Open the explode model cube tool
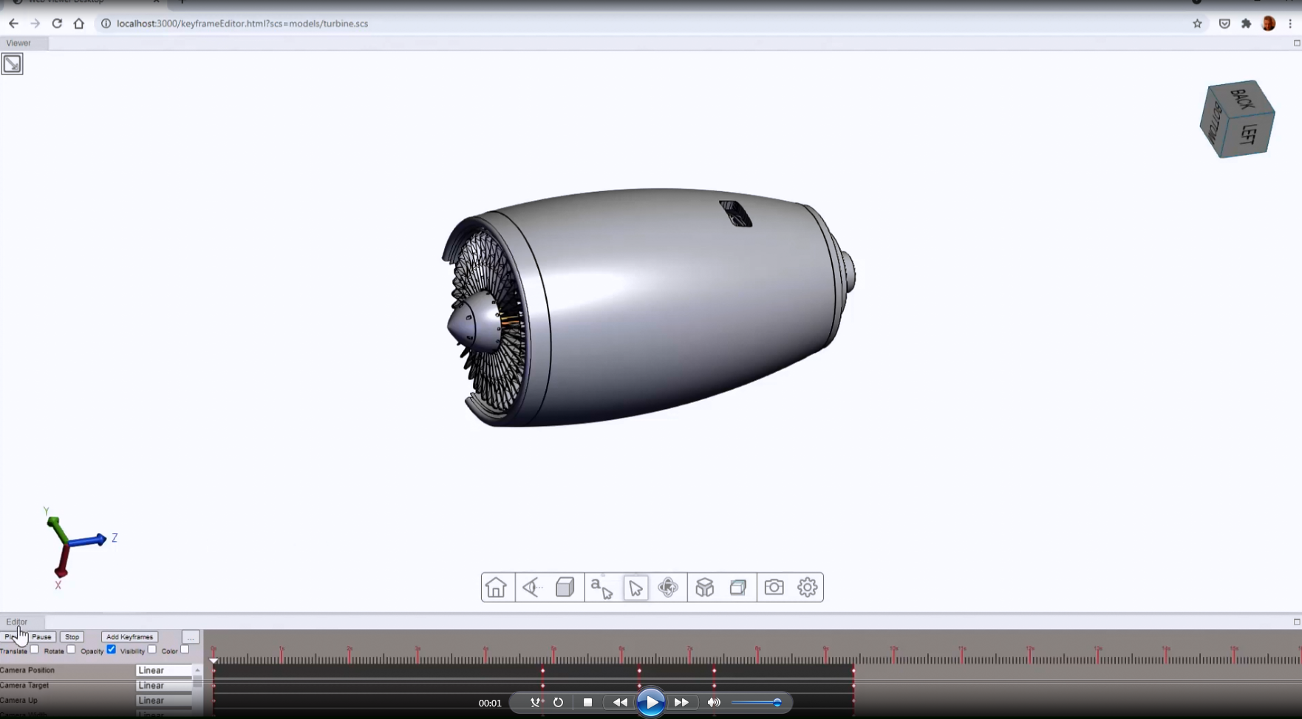The image size is (1302, 719). 704,588
